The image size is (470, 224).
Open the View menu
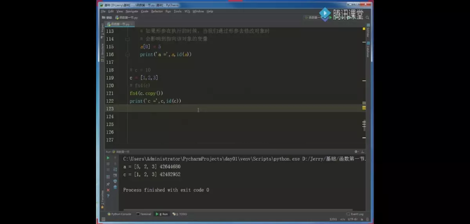pos(119,11)
